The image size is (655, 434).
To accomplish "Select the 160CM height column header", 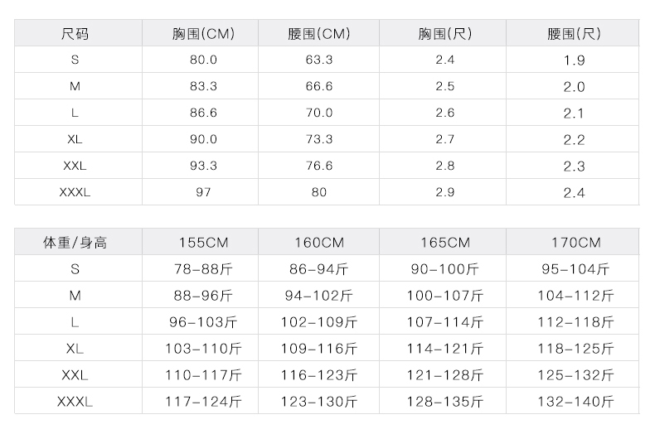I will click(x=319, y=243).
